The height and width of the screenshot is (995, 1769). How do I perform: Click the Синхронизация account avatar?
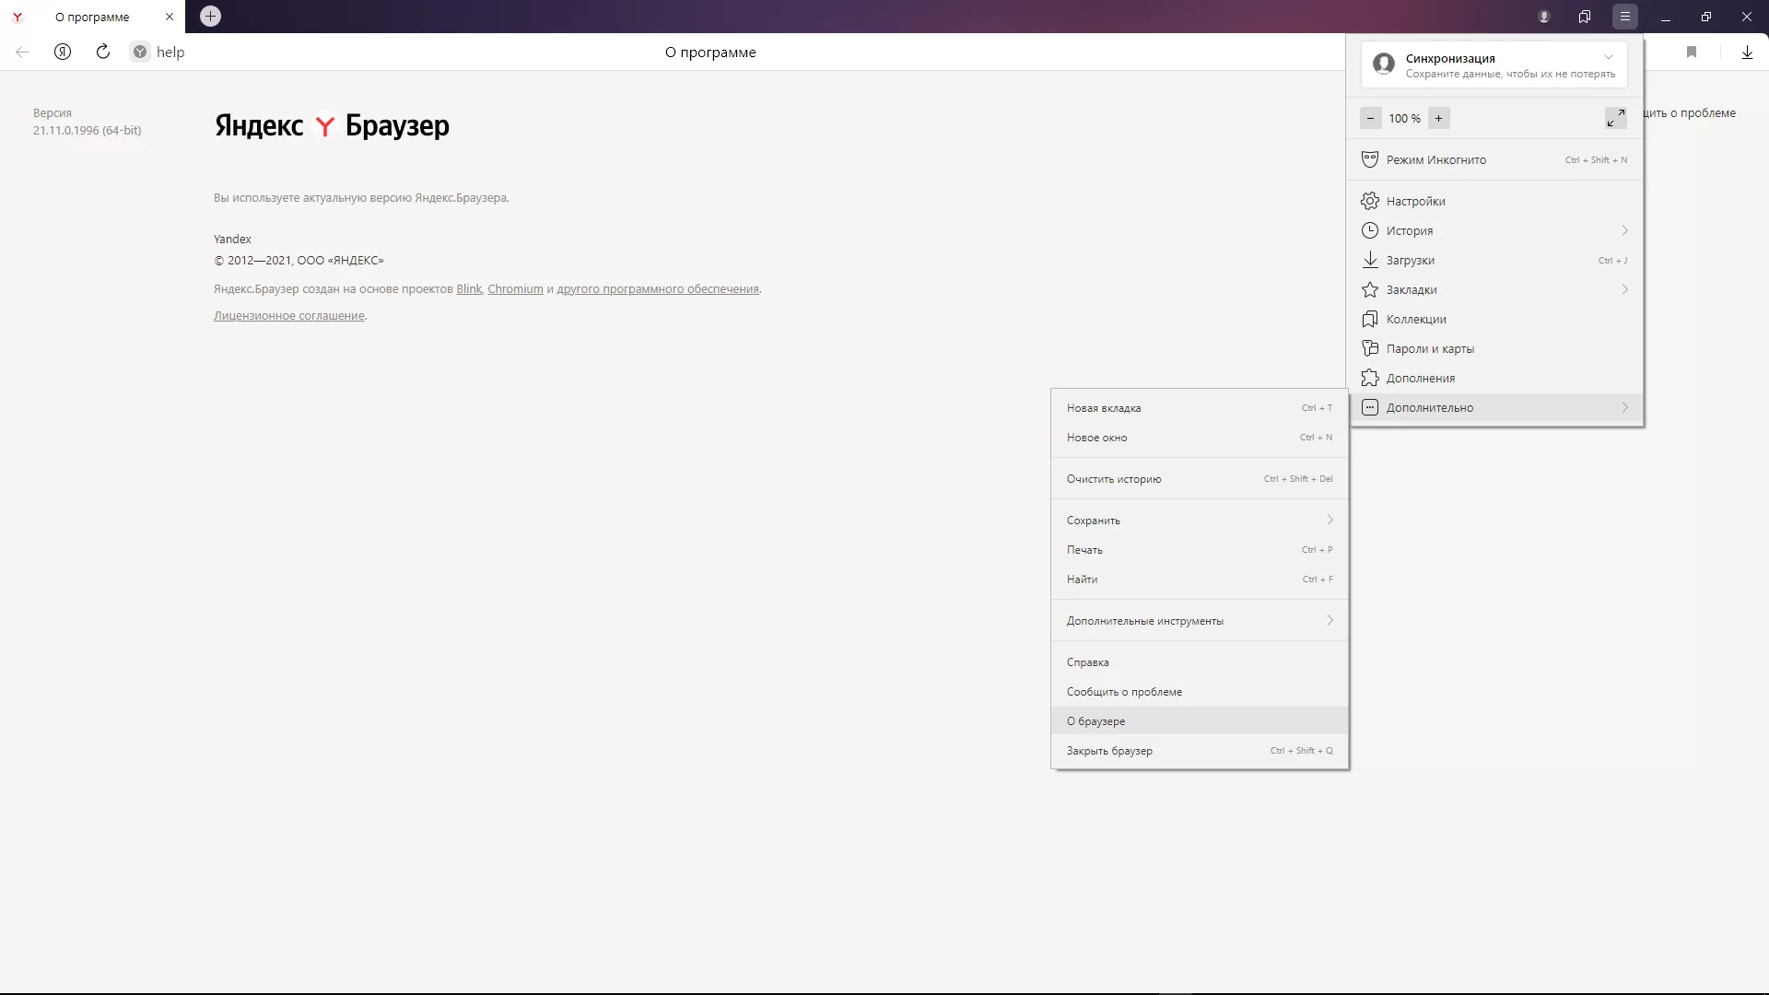(x=1384, y=64)
